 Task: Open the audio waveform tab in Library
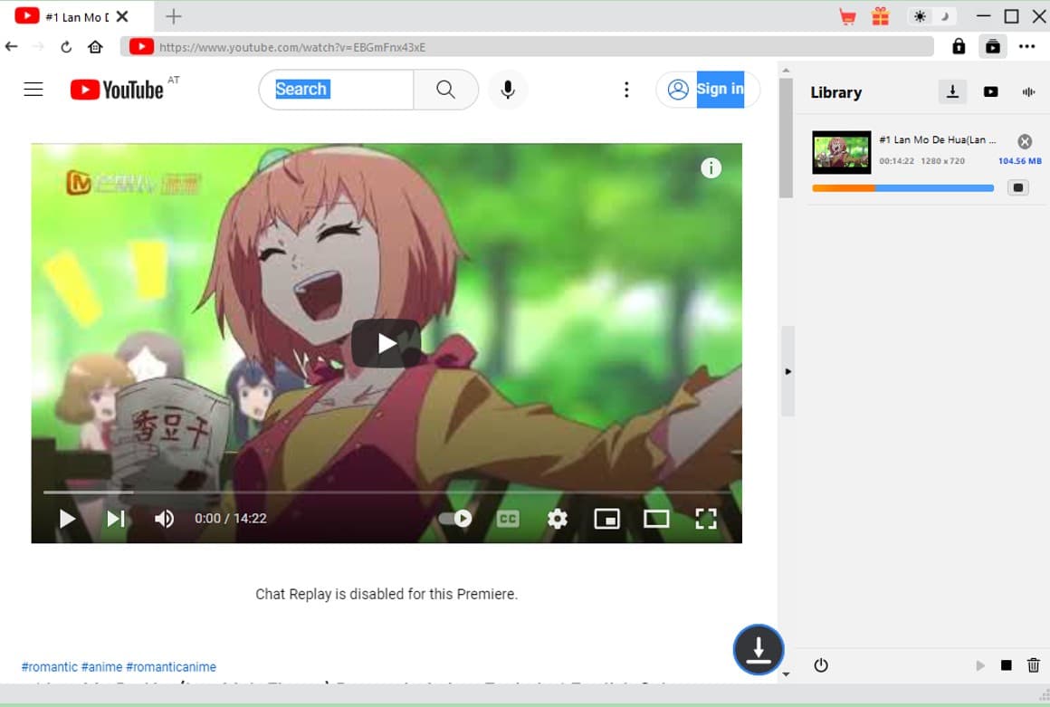(1028, 91)
